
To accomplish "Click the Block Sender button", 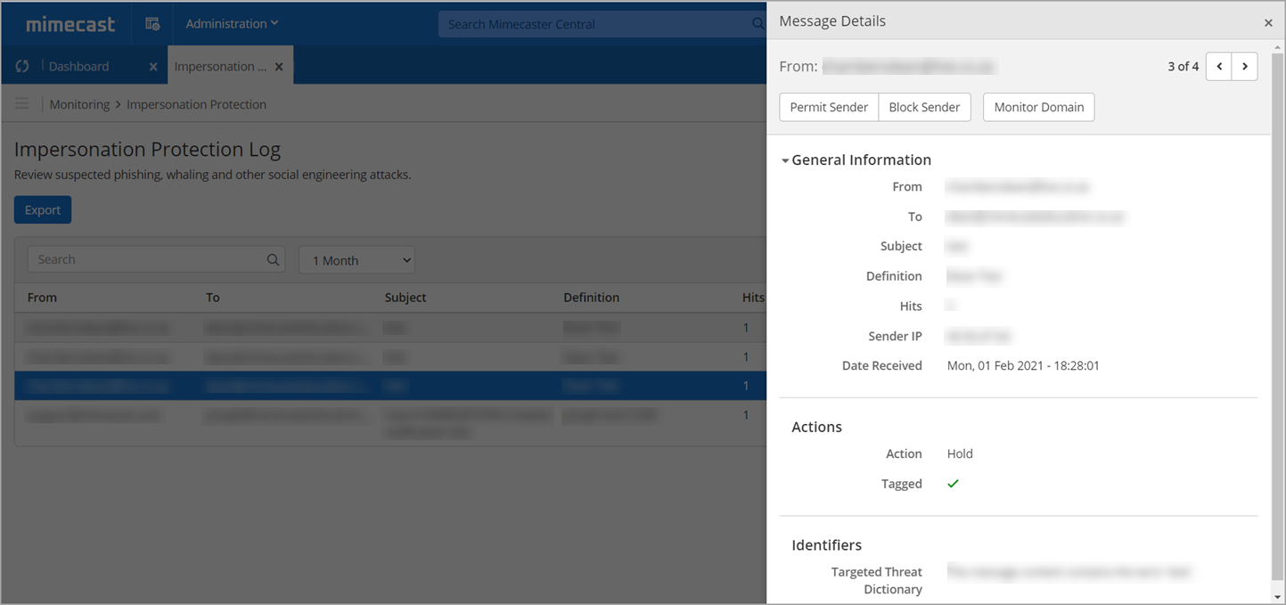I will click(x=924, y=107).
